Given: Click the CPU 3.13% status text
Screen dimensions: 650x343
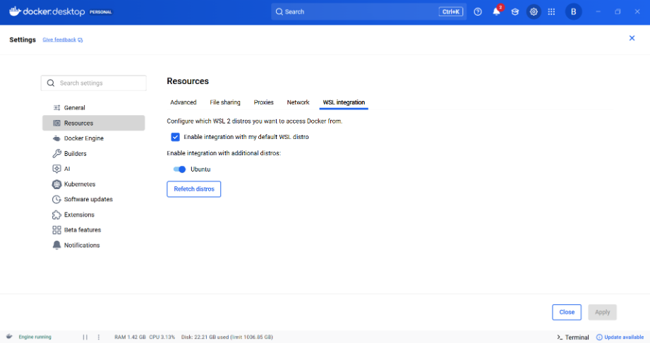Looking at the screenshot, I should click(x=162, y=337).
